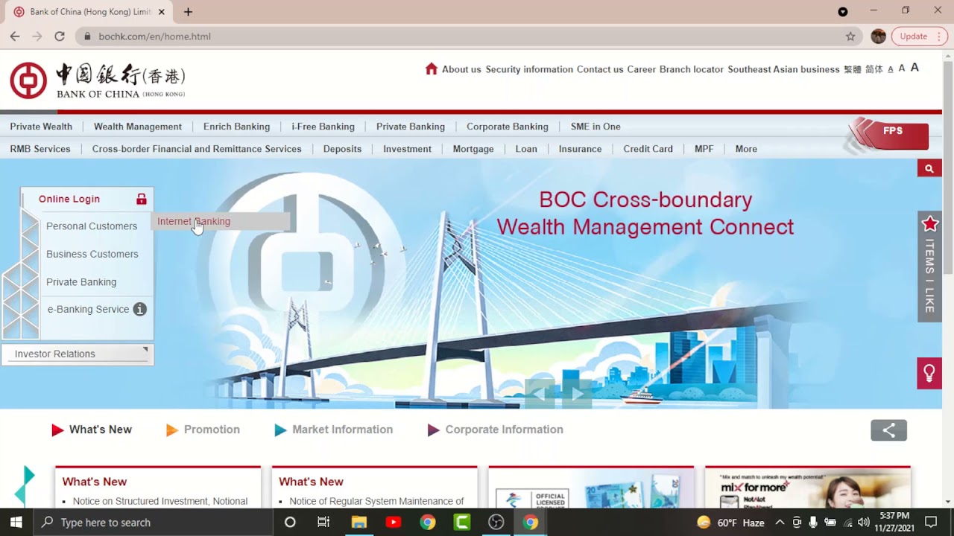Expand the Investor Relations dropdown
This screenshot has height=536, width=954.
click(78, 354)
